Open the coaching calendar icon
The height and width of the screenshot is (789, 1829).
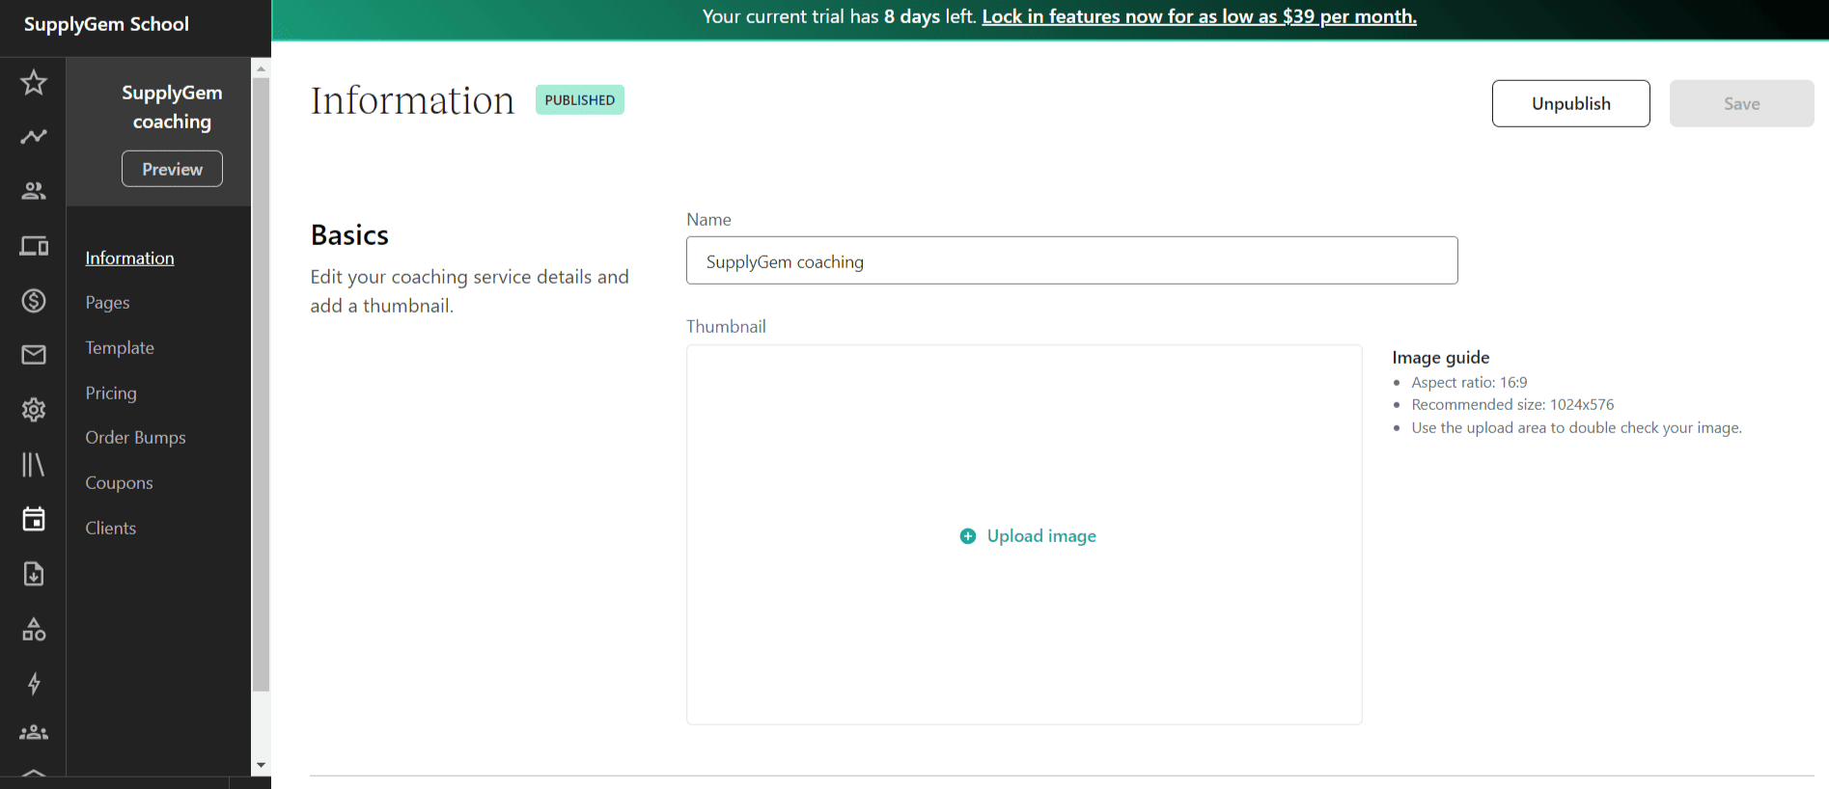pos(34,519)
